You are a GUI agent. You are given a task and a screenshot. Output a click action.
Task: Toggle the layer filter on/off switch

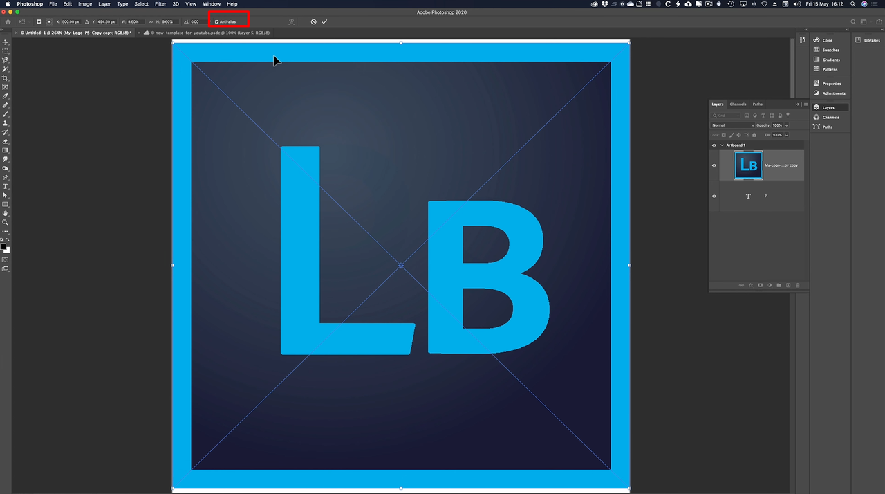[x=788, y=114]
